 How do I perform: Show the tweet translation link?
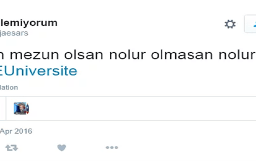point(9,88)
